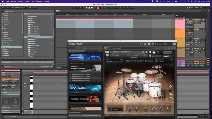Open Mixer preset dropdown in Modern Drummer

pyautogui.click(x=114, y=62)
